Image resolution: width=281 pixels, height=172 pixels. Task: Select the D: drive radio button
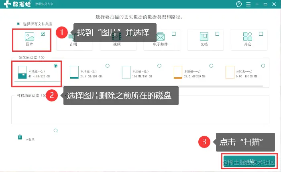click(x=107, y=66)
